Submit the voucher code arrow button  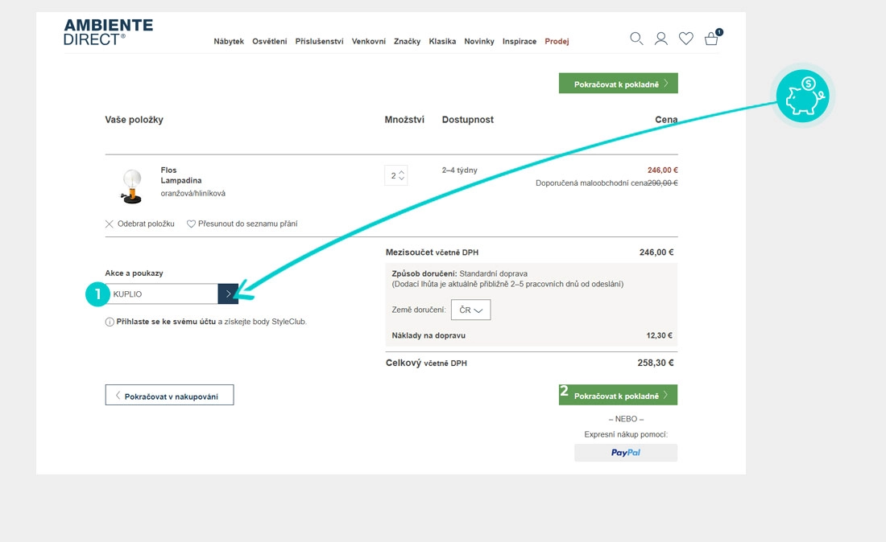[x=228, y=294]
